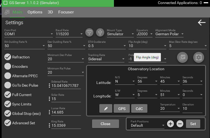The height and width of the screenshot is (138, 210).
Task: Click the CdC button
Action: coord(139,108)
